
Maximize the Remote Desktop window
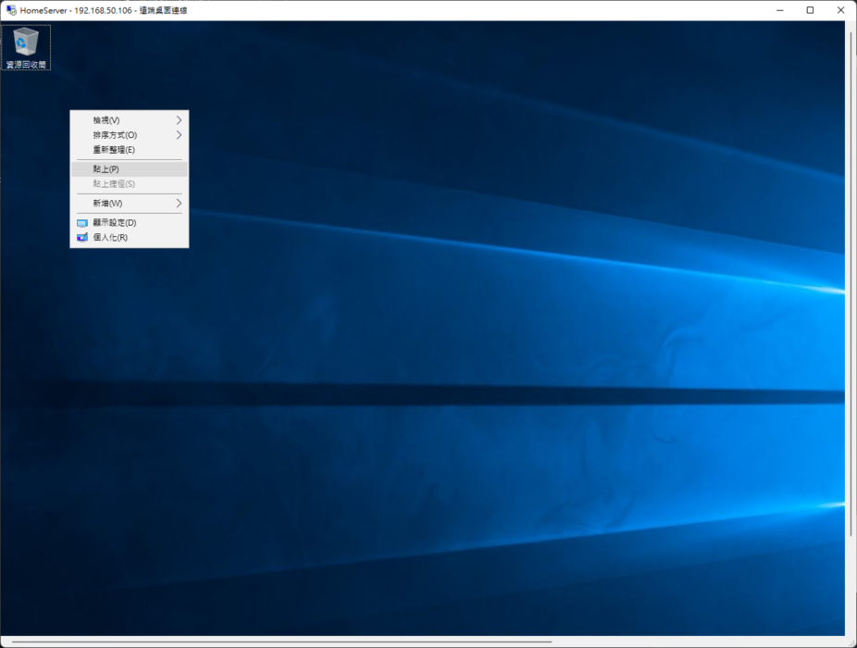pyautogui.click(x=810, y=10)
